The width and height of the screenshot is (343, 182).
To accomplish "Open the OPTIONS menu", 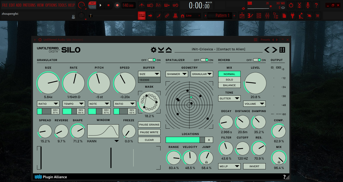I will (51, 5).
